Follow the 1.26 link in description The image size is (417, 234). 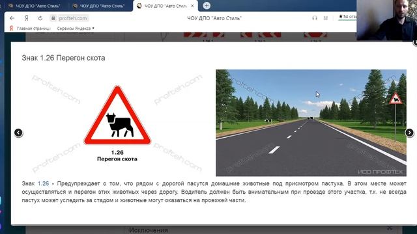[43, 183]
